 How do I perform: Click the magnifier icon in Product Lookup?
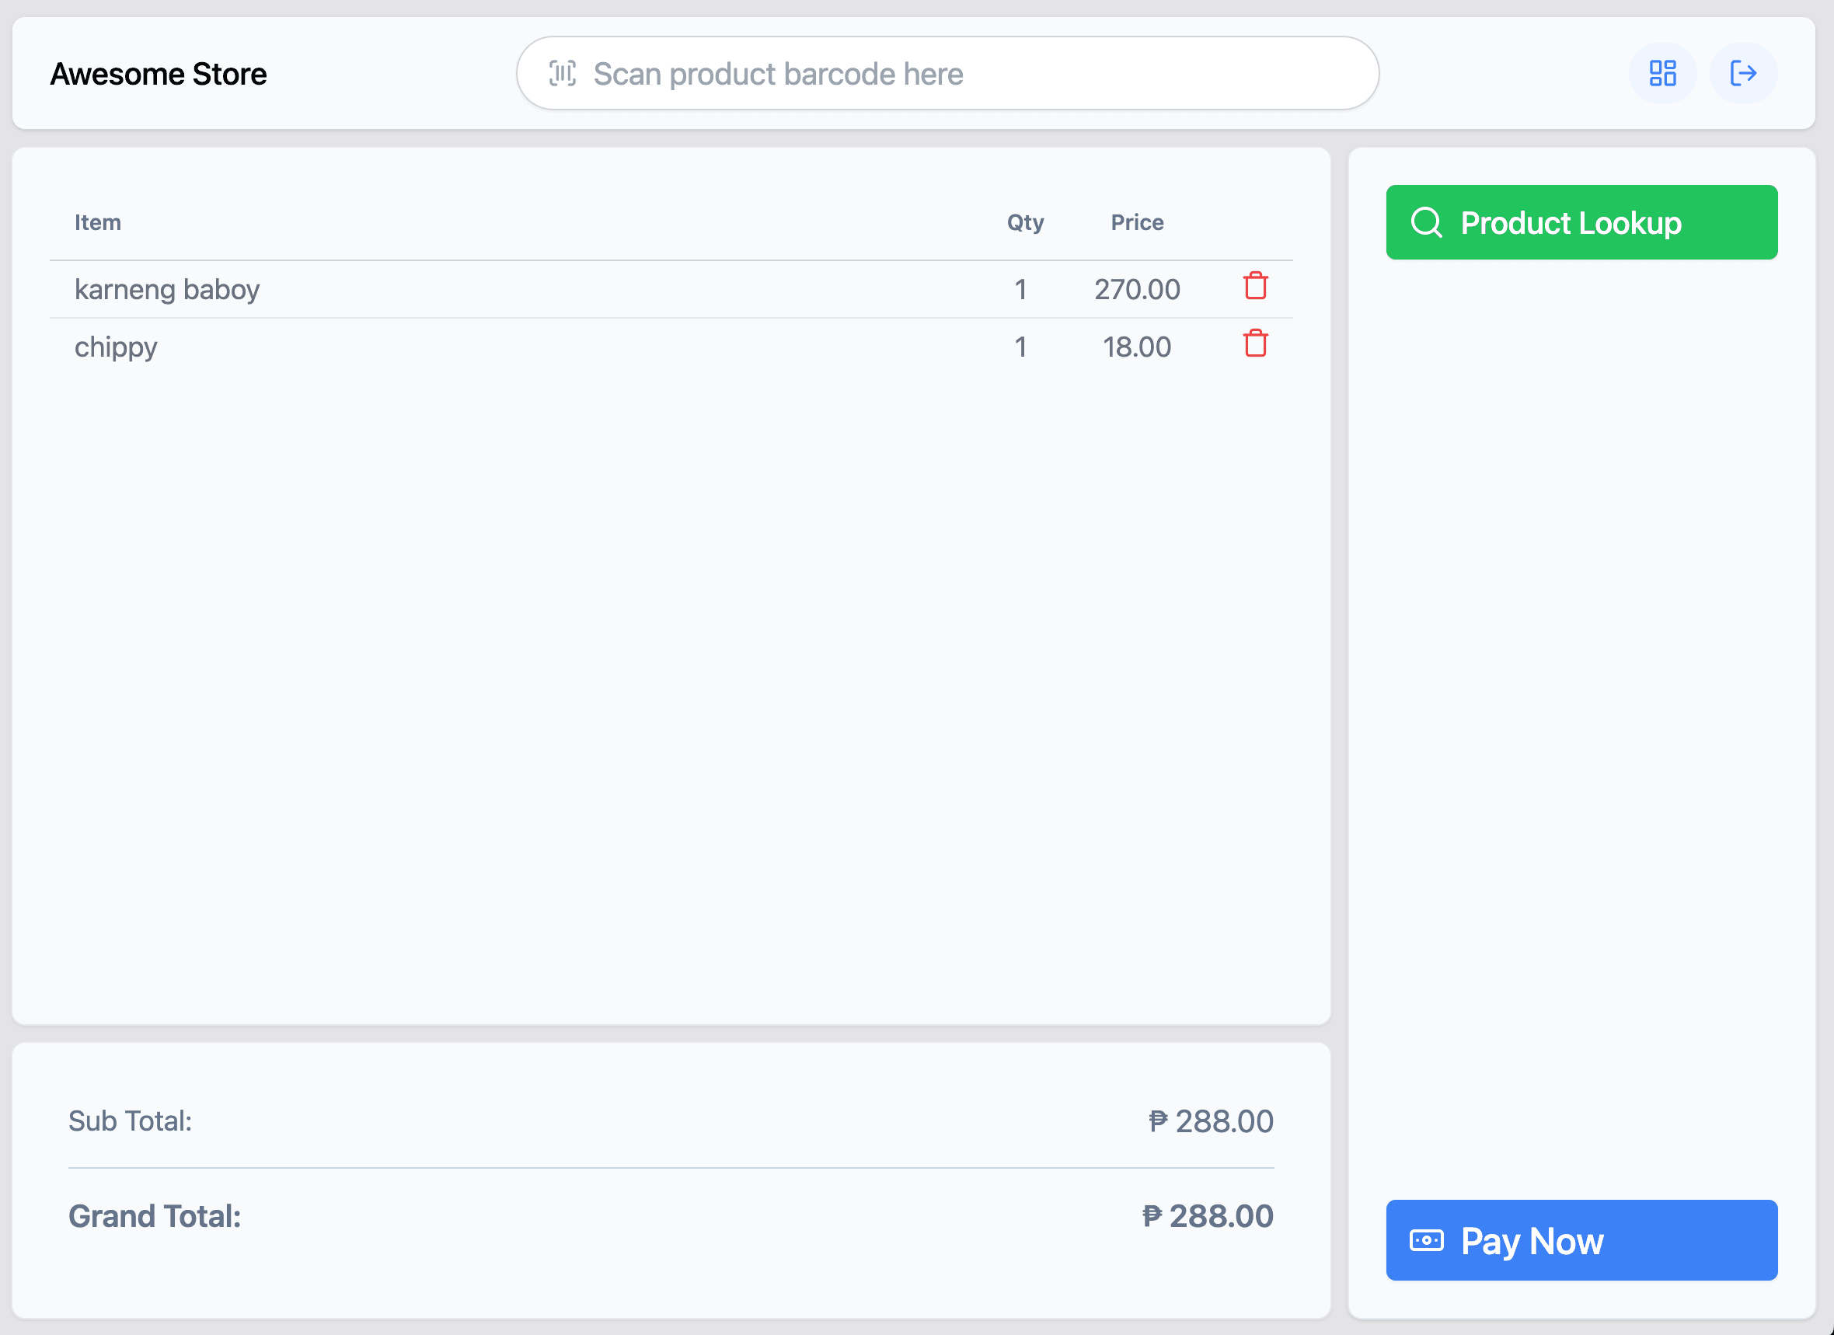pyautogui.click(x=1426, y=222)
